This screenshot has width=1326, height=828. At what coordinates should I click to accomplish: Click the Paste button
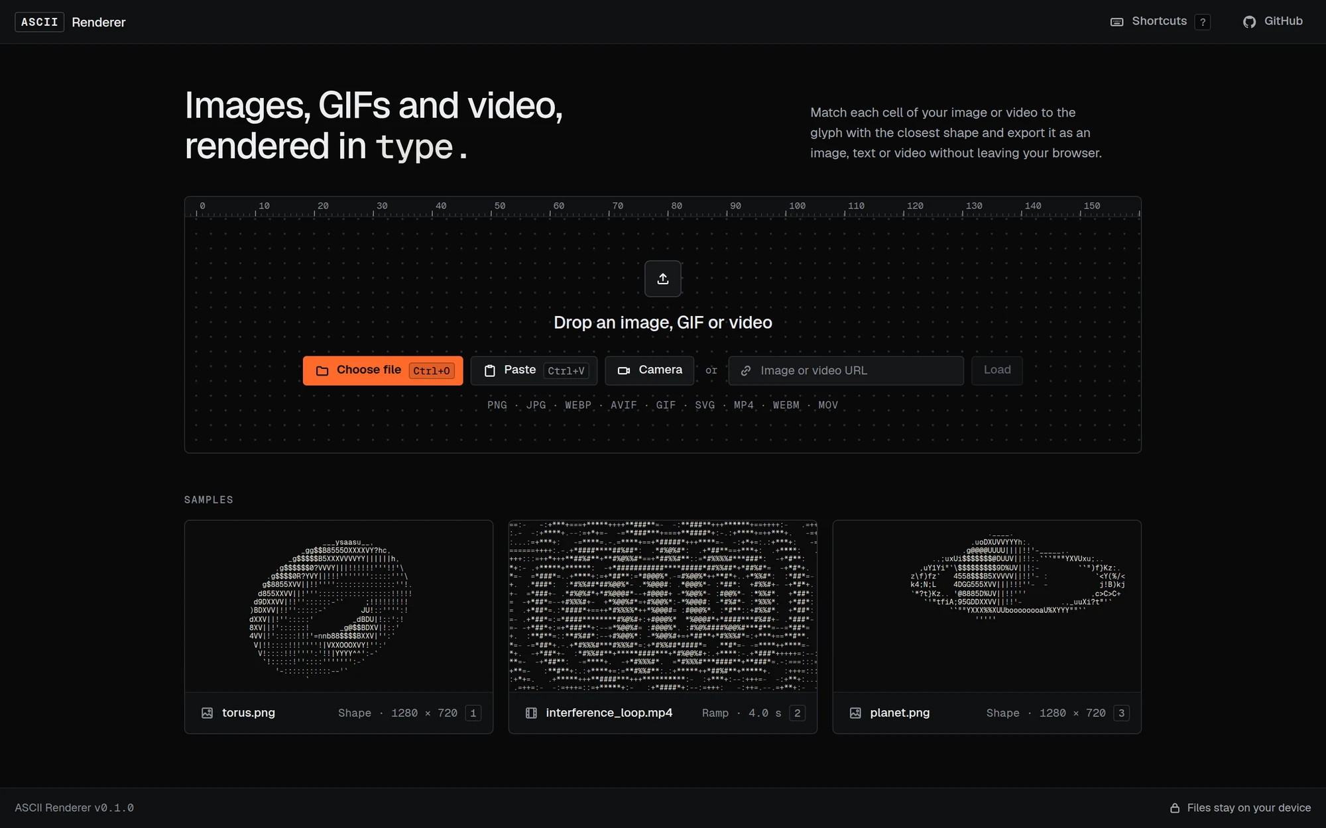point(534,370)
